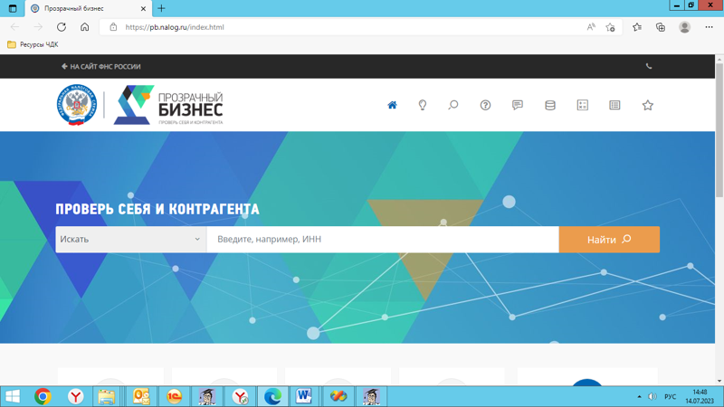Open the Ресурсы ЧДК bookmarks folder
Screen dimensions: 724x407
33,44
